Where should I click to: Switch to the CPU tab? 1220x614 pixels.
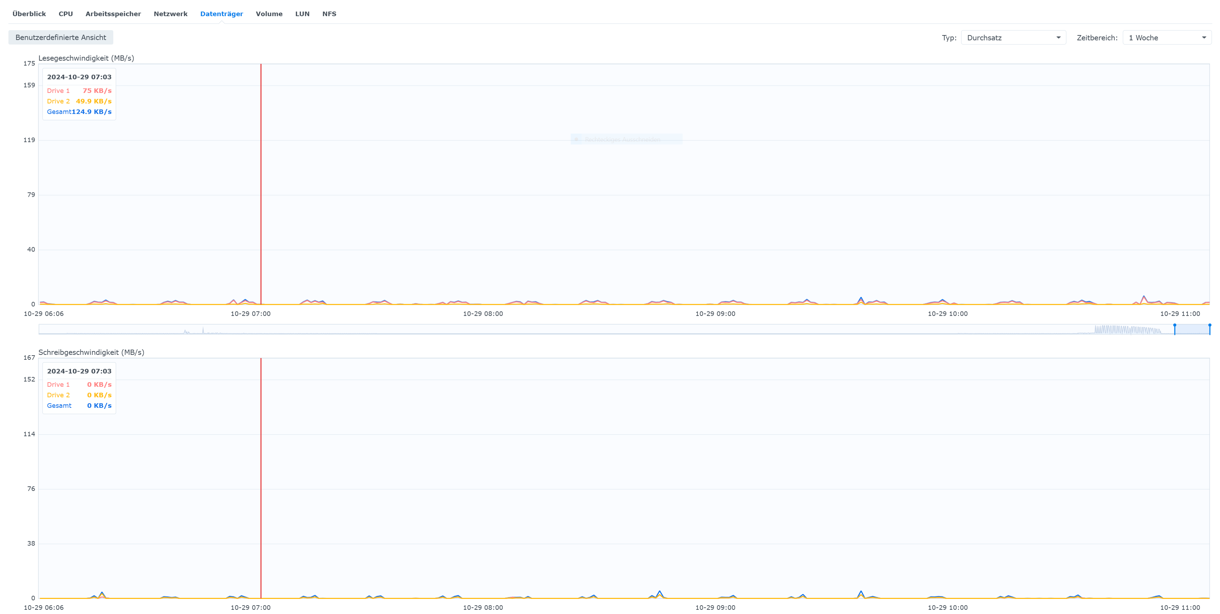[x=65, y=14]
